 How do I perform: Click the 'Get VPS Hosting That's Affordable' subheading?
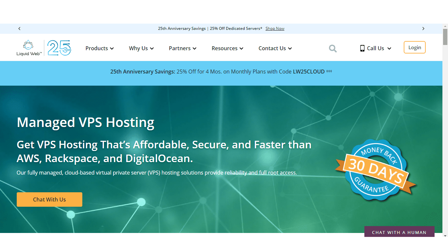pos(164,152)
